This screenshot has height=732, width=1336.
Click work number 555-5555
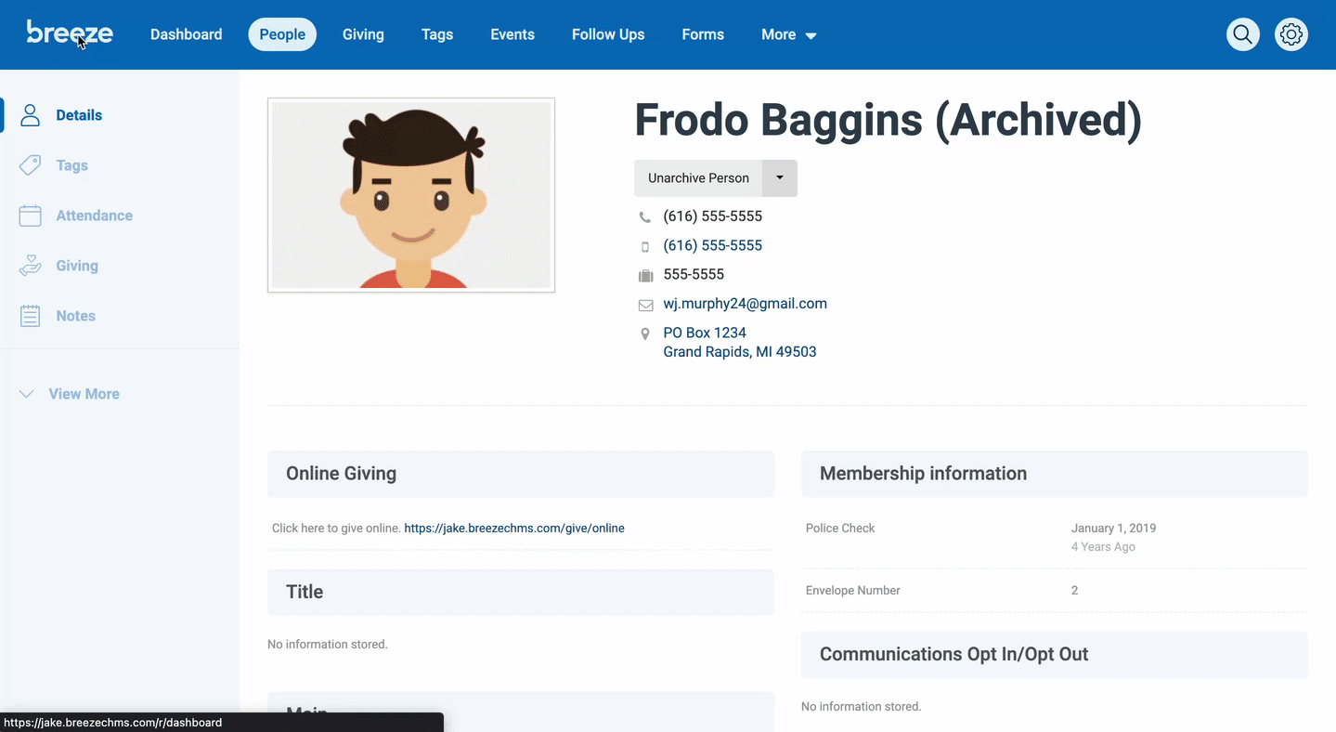tap(694, 274)
